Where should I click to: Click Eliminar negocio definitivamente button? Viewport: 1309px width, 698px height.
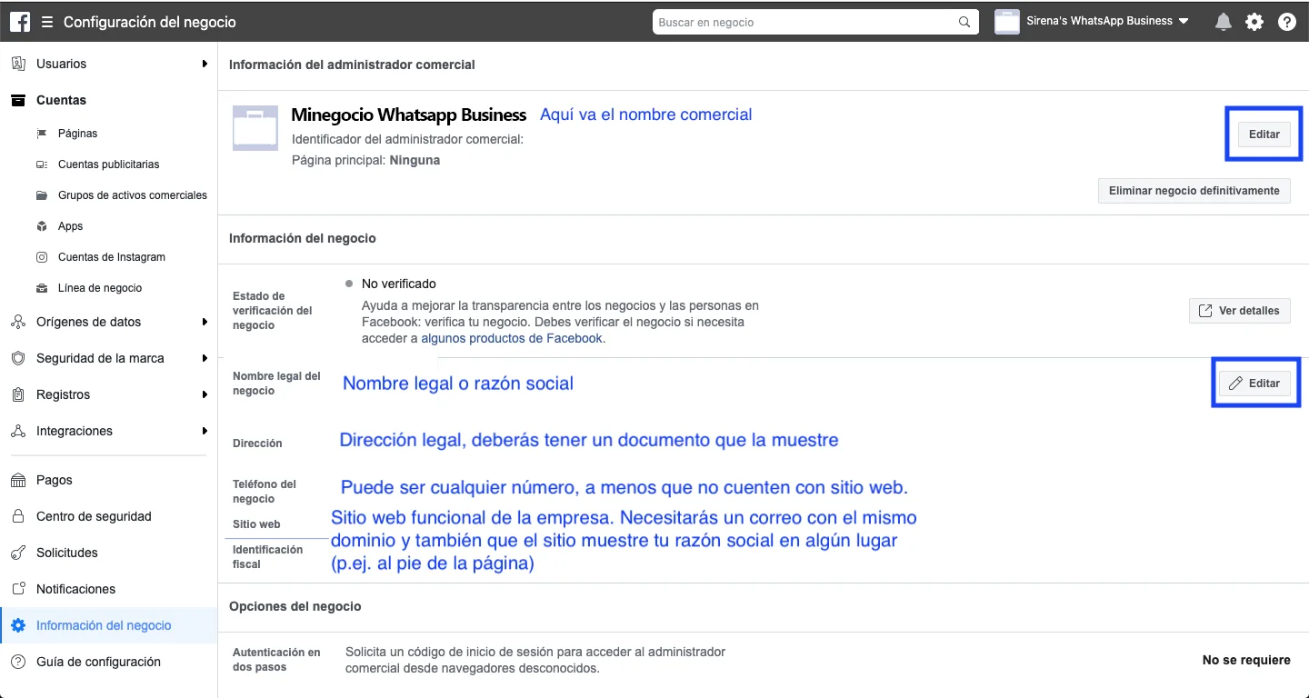(x=1194, y=191)
